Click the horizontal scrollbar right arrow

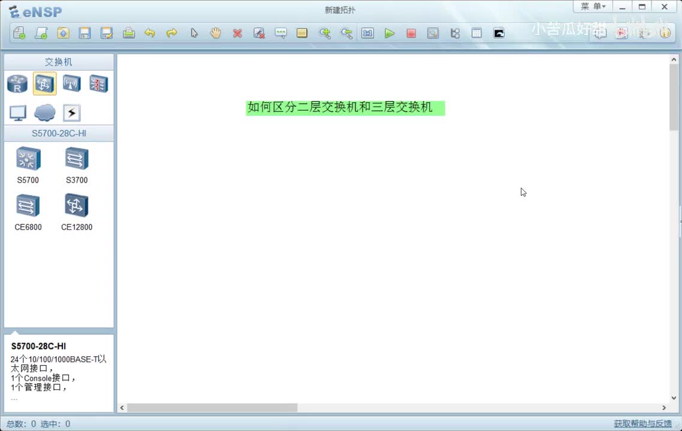[x=664, y=408]
